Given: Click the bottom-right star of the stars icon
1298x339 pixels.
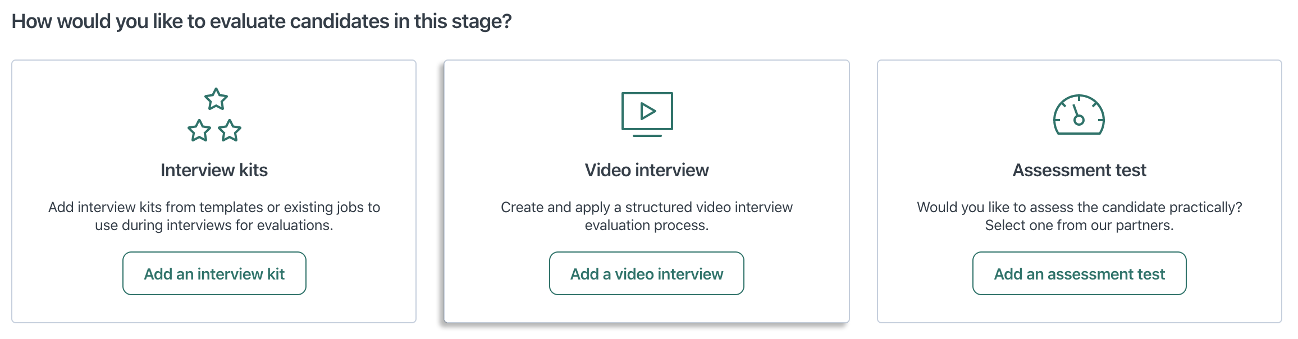Looking at the screenshot, I should [230, 130].
